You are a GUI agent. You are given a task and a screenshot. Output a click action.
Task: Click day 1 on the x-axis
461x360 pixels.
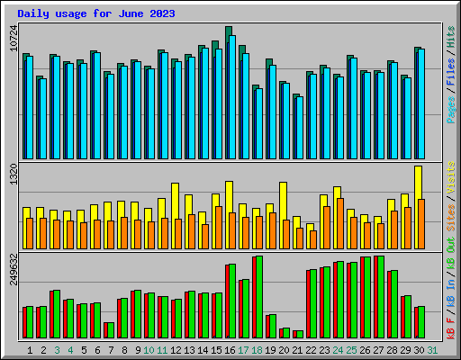(30, 350)
